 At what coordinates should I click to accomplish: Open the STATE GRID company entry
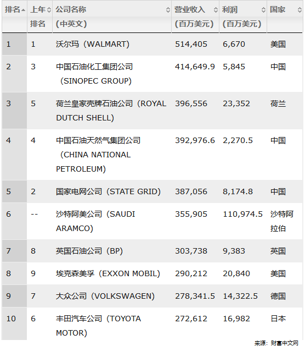[x=108, y=191]
